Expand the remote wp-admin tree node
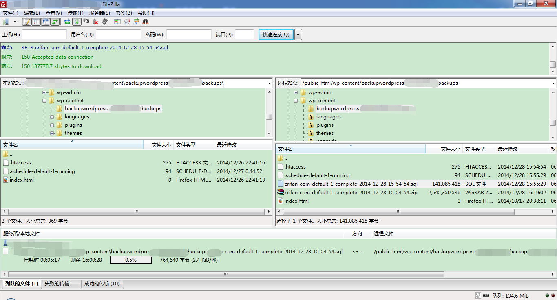 pos(296,92)
